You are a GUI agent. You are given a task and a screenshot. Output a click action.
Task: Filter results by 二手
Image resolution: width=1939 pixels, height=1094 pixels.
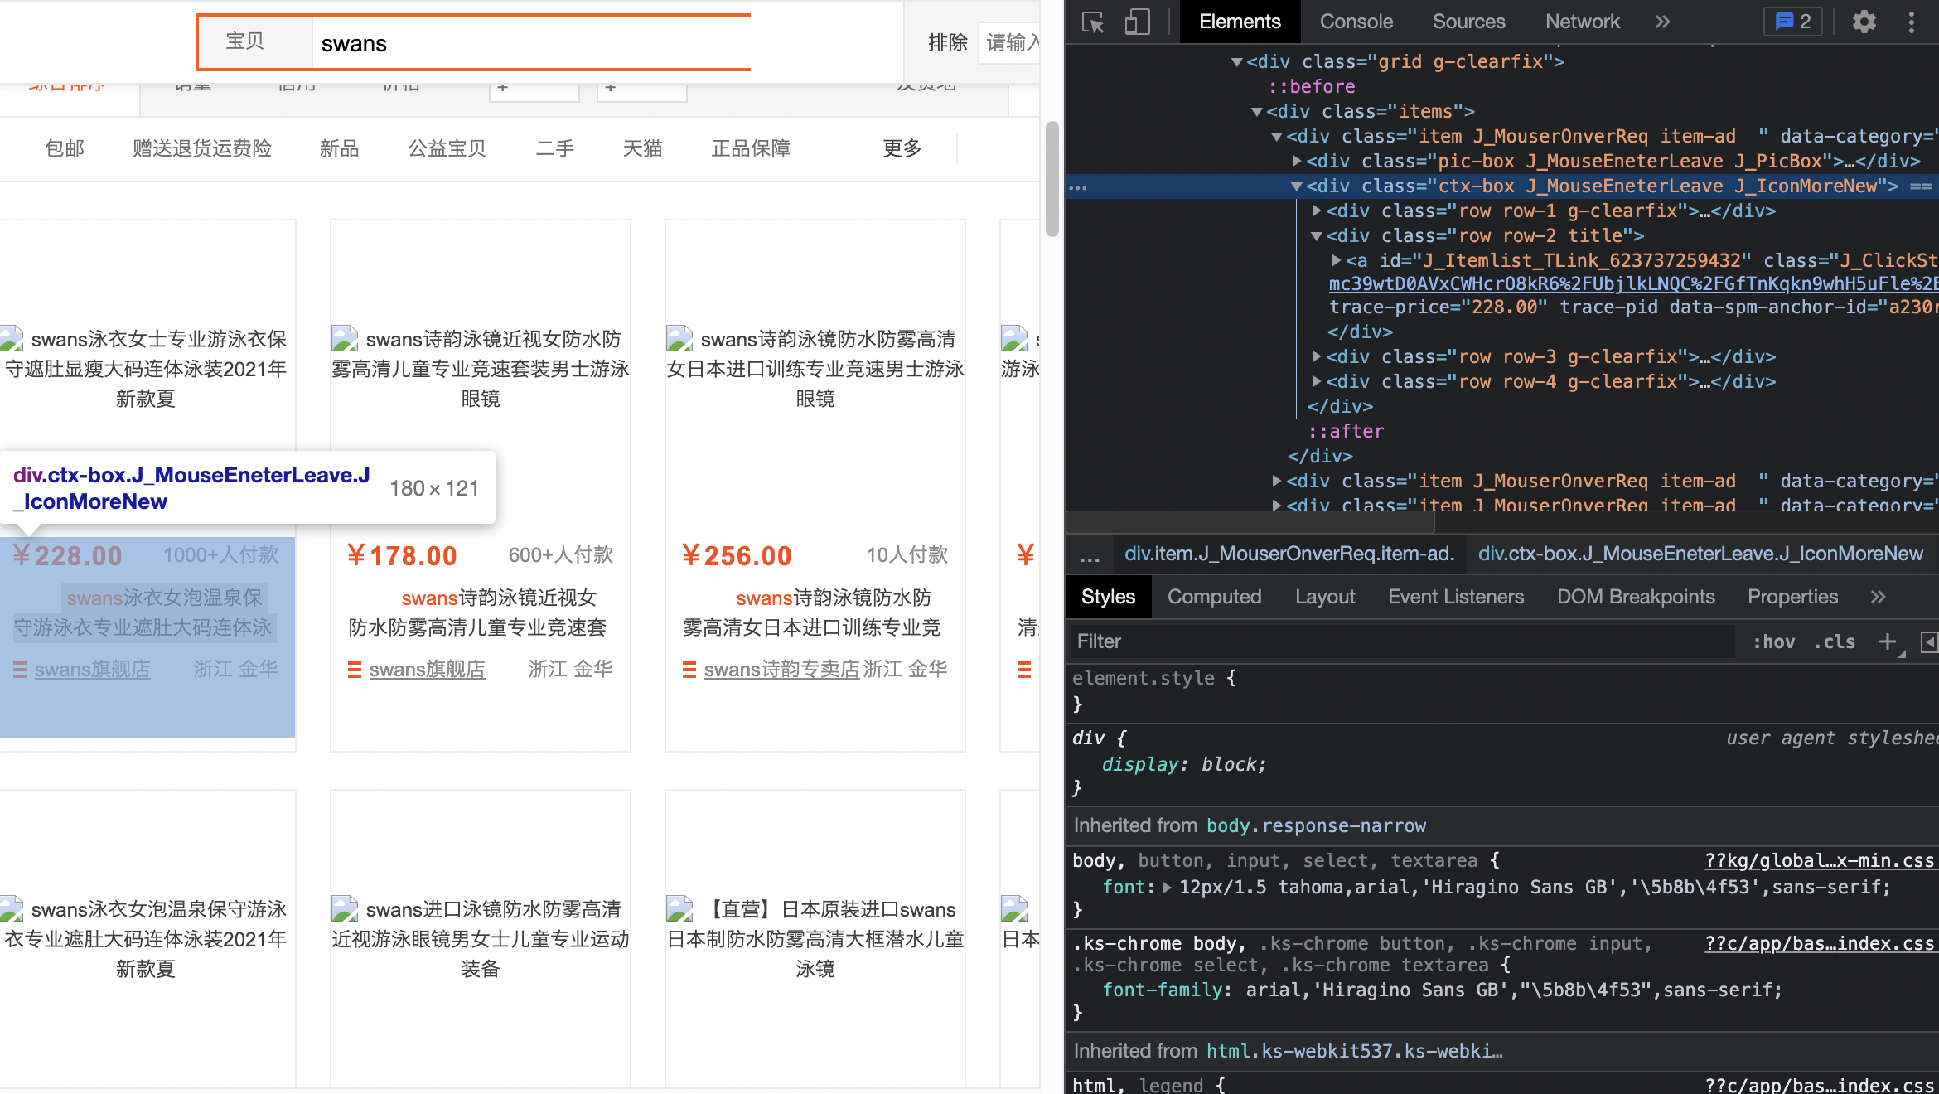(x=555, y=148)
